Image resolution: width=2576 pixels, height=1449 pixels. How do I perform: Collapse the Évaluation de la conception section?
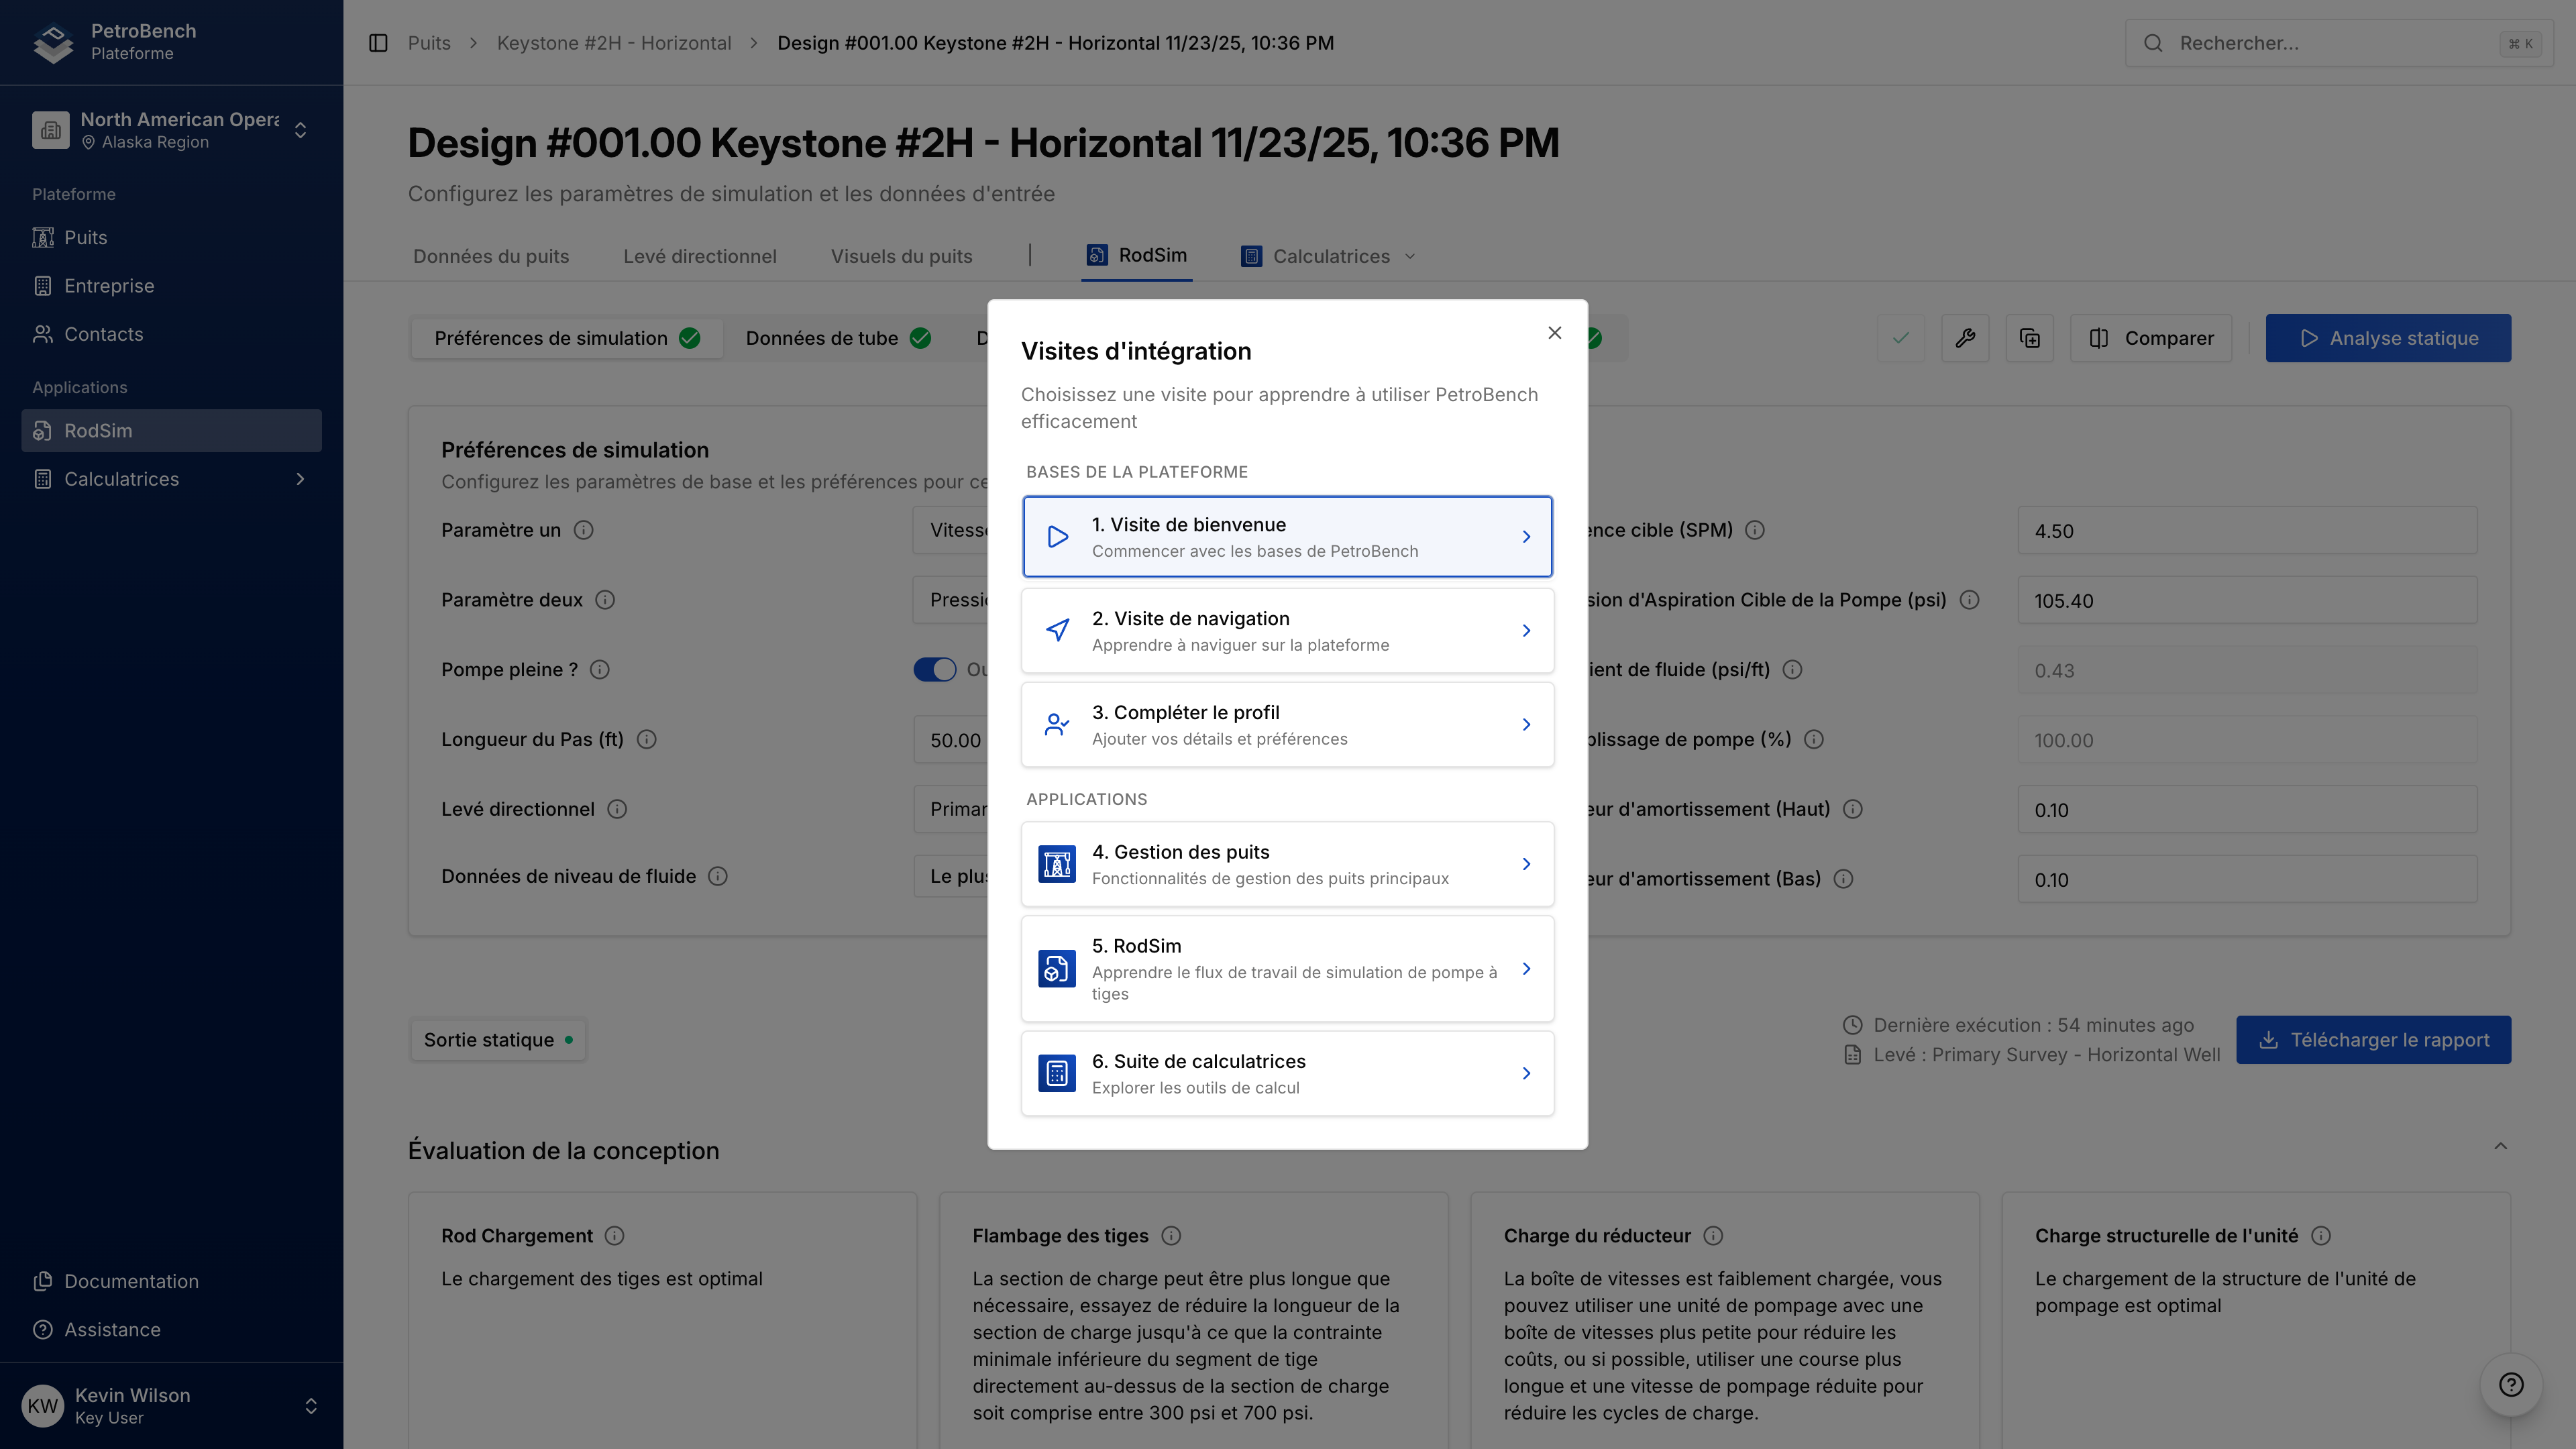(x=2500, y=1146)
